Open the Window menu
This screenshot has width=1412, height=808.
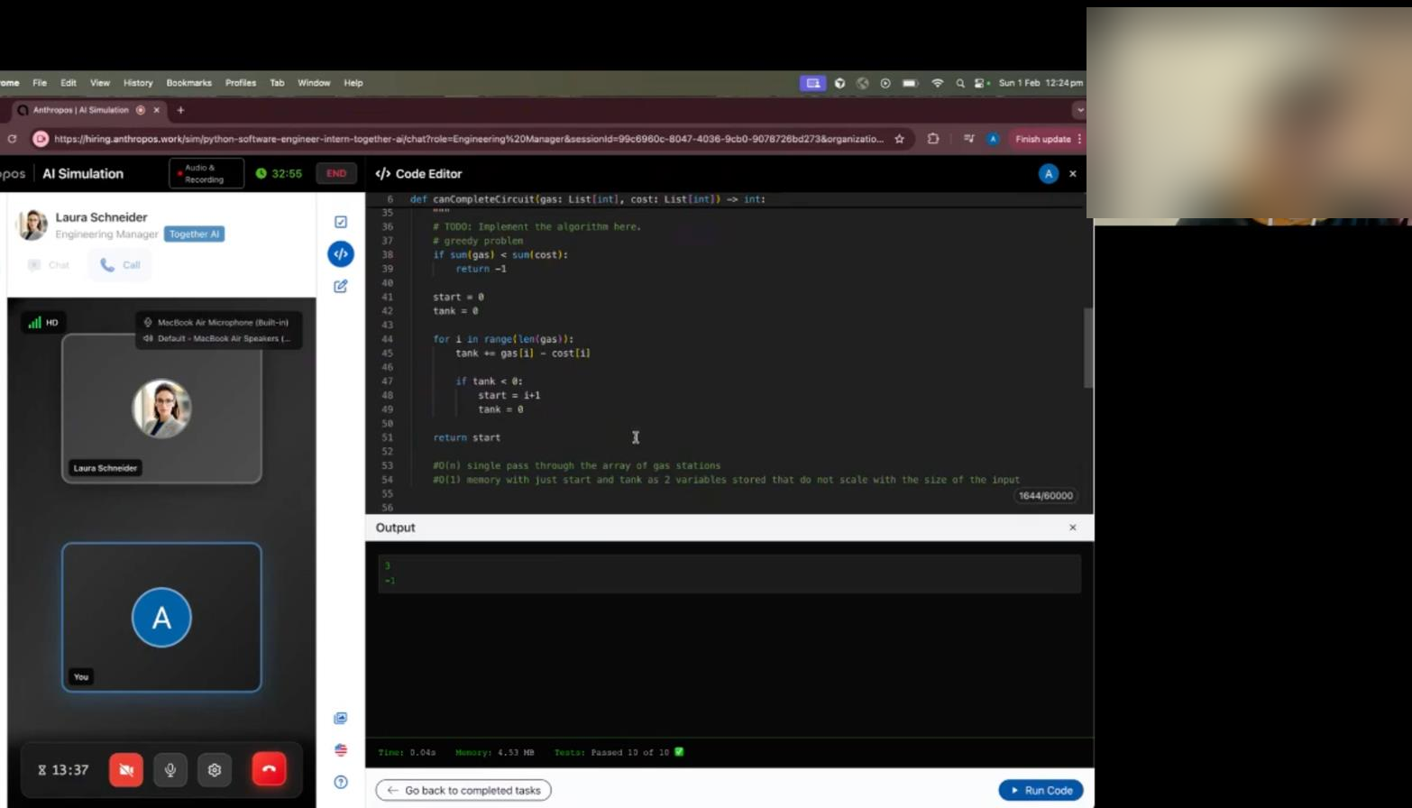point(314,83)
